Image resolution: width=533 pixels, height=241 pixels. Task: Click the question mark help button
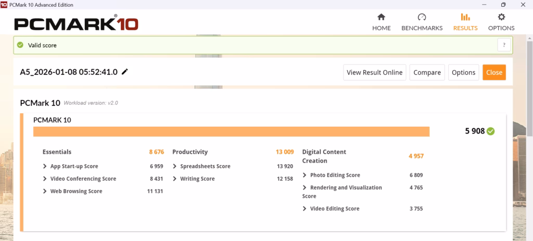click(504, 45)
